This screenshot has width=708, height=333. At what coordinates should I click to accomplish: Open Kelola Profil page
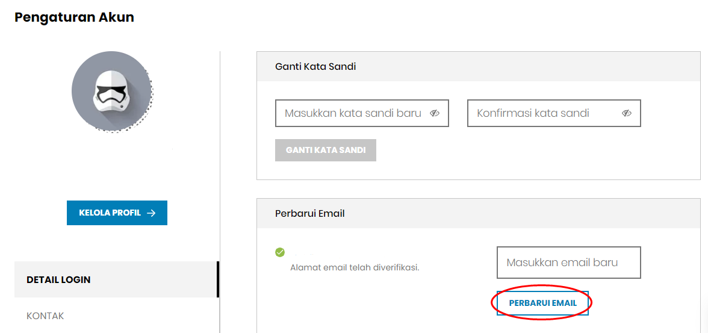point(117,213)
